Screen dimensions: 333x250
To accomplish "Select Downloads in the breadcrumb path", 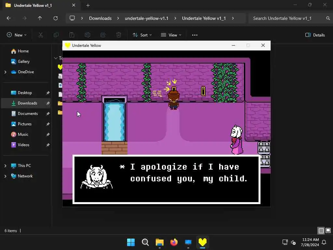I will pyautogui.click(x=100, y=18).
